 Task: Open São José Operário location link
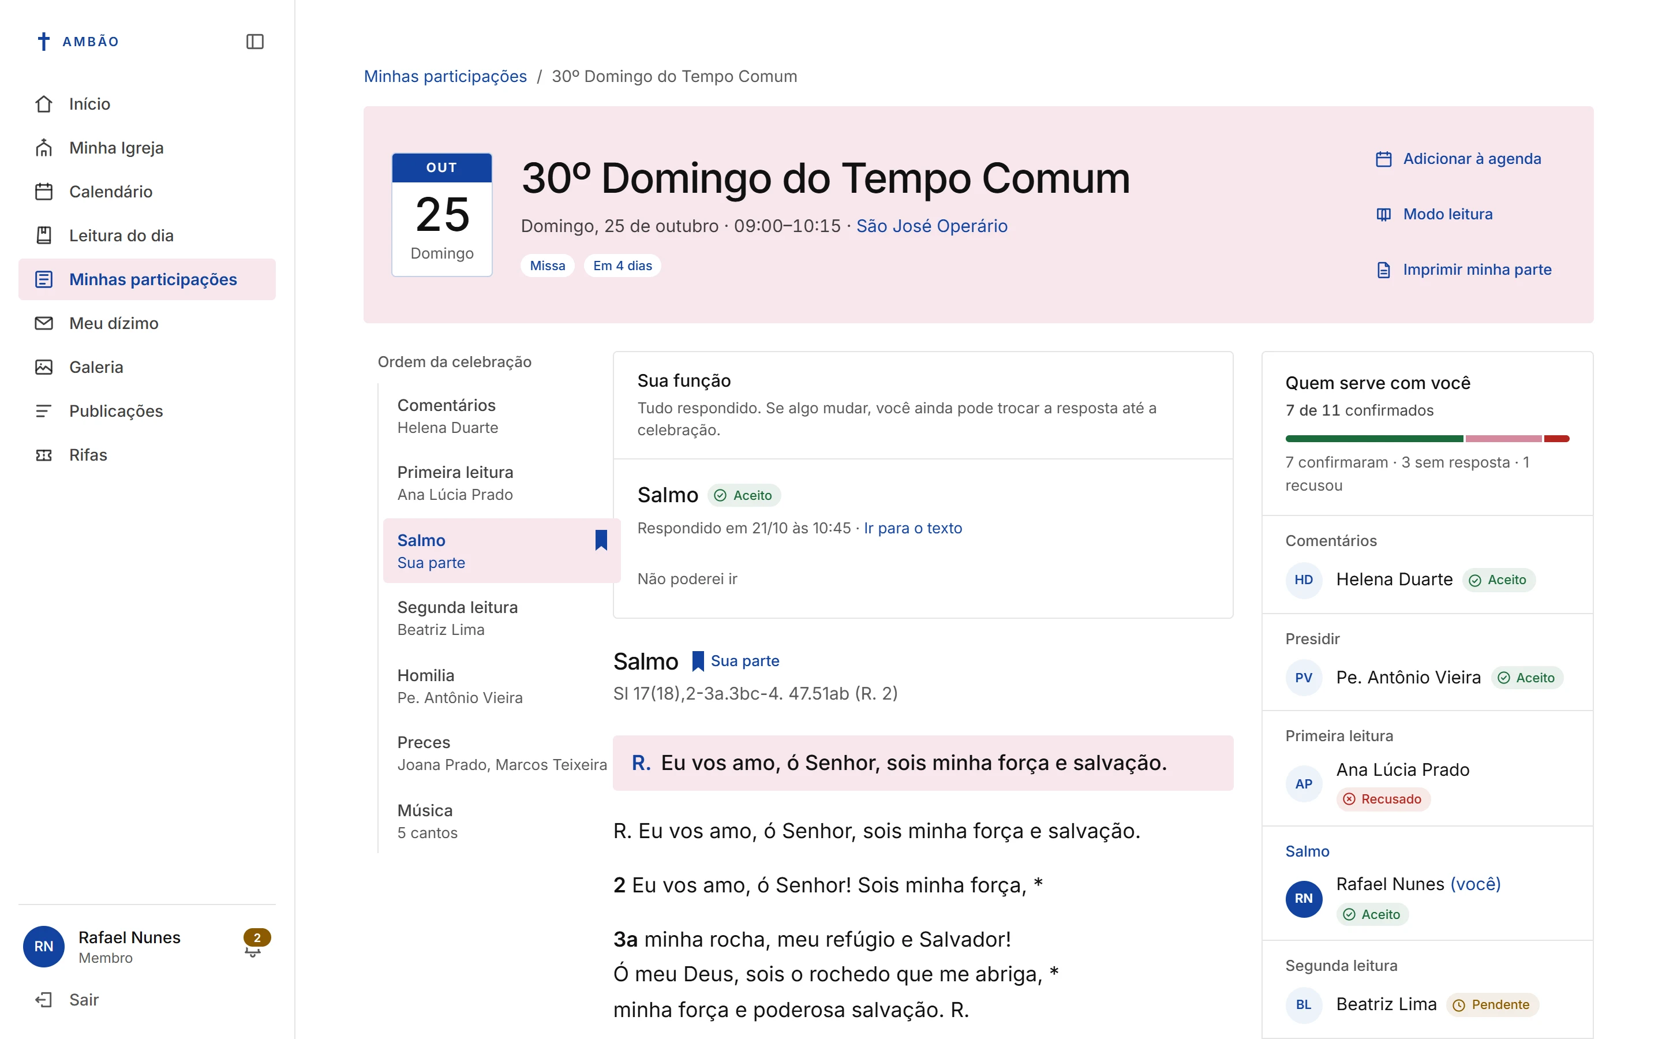(932, 226)
